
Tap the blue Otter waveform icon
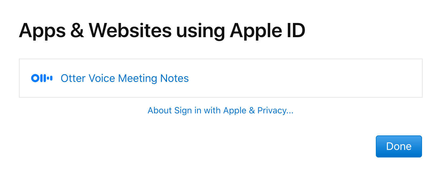(42, 78)
